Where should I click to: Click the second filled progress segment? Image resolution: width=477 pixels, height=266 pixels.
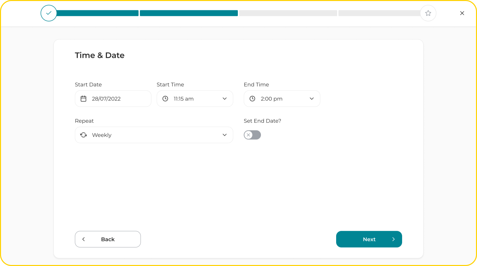coord(189,13)
